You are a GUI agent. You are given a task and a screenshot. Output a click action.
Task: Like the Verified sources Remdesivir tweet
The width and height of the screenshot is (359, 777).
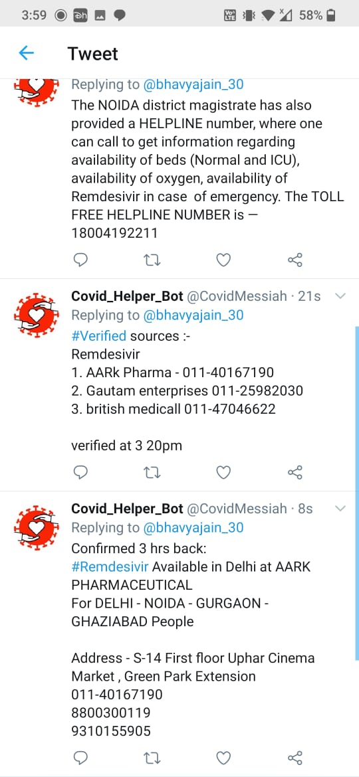coord(223,473)
